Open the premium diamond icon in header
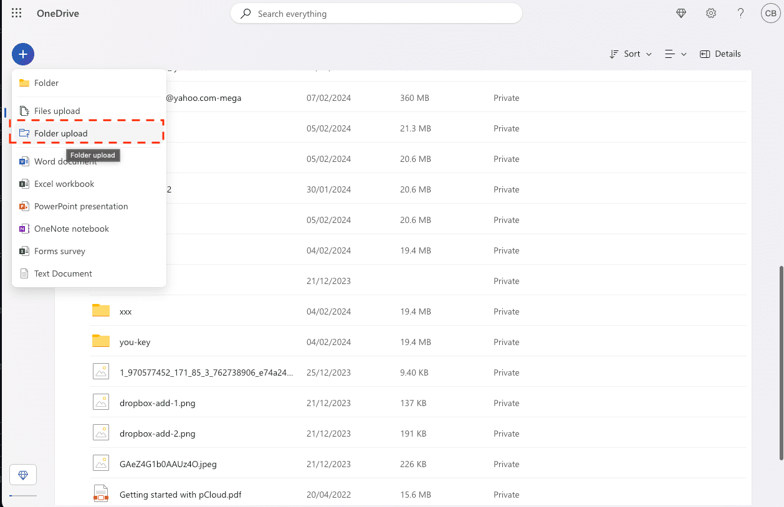The height and width of the screenshot is (507, 784). pyautogui.click(x=681, y=13)
